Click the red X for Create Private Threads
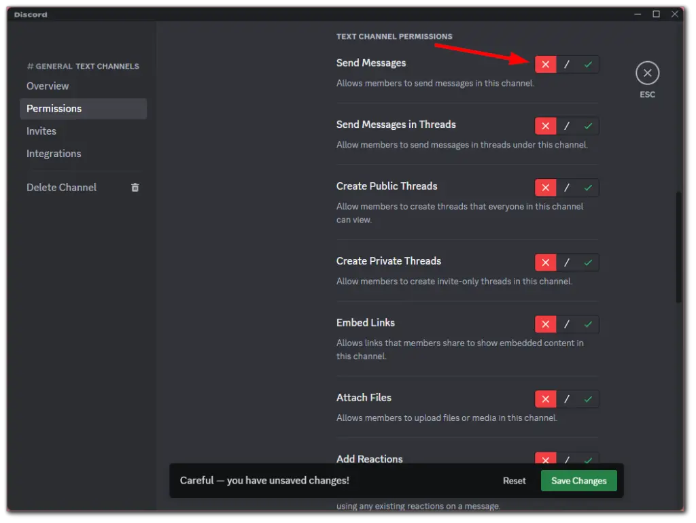696x523 pixels. point(545,262)
